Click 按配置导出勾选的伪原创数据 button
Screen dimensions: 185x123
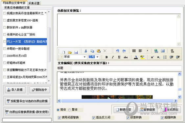(x=28, y=101)
